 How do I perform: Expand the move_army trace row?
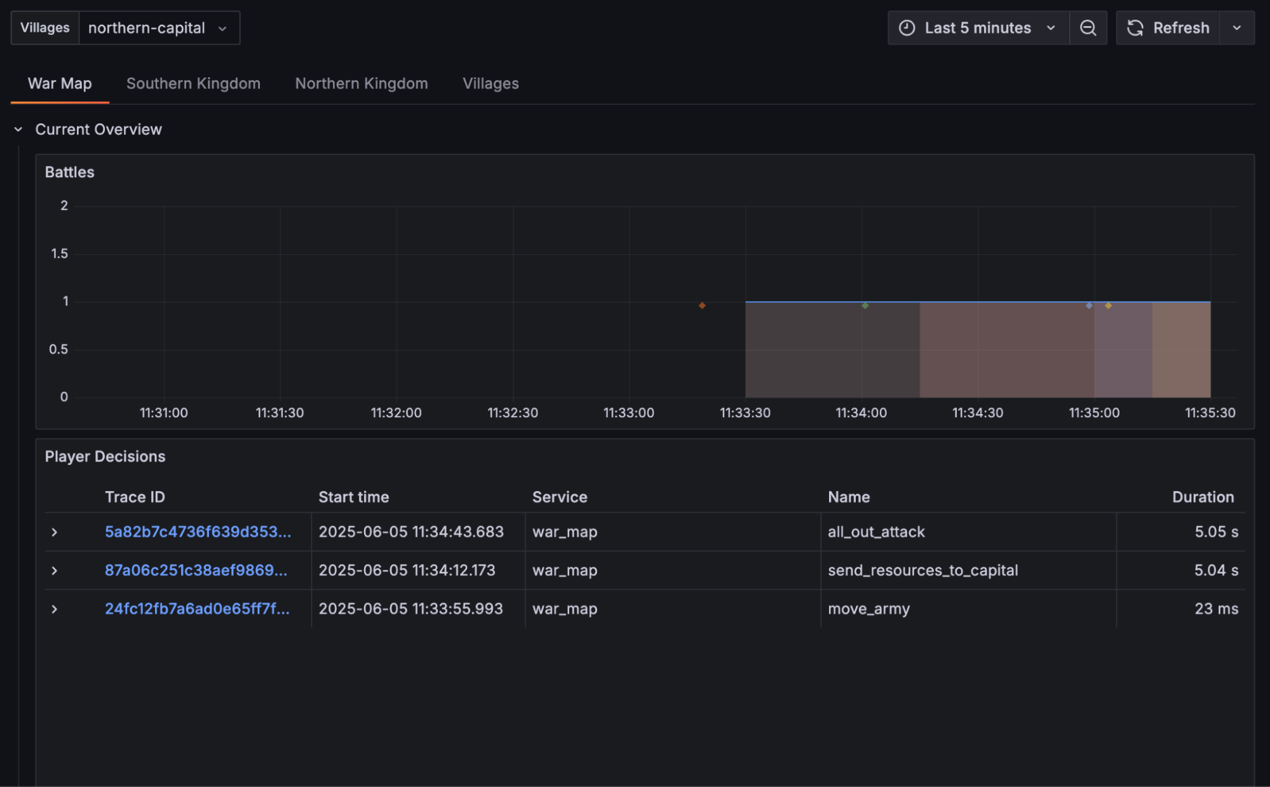[x=55, y=609]
